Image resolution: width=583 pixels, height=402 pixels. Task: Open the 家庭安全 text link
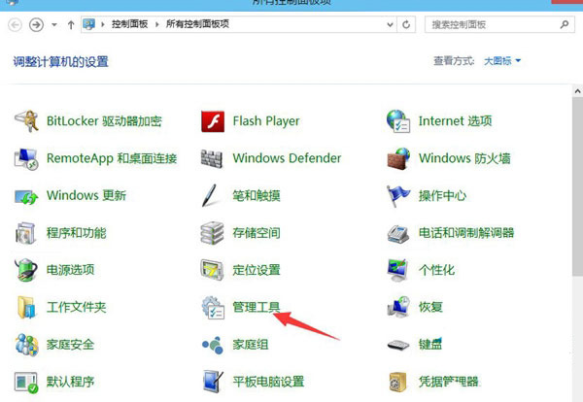70,345
